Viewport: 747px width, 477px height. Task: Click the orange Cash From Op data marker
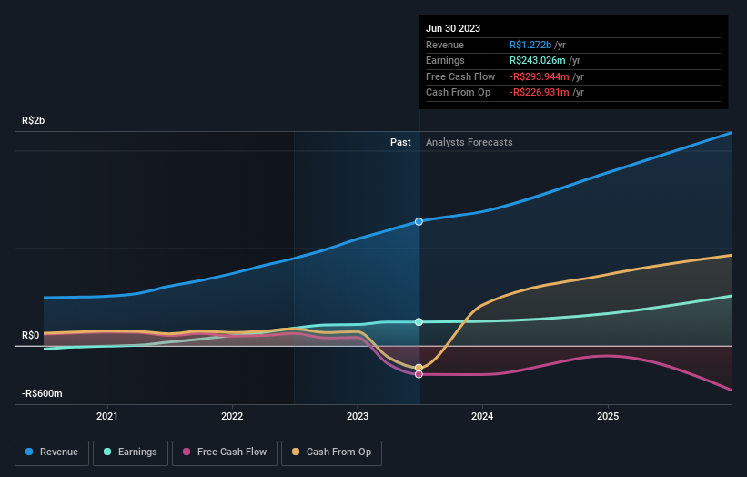pyautogui.click(x=419, y=368)
